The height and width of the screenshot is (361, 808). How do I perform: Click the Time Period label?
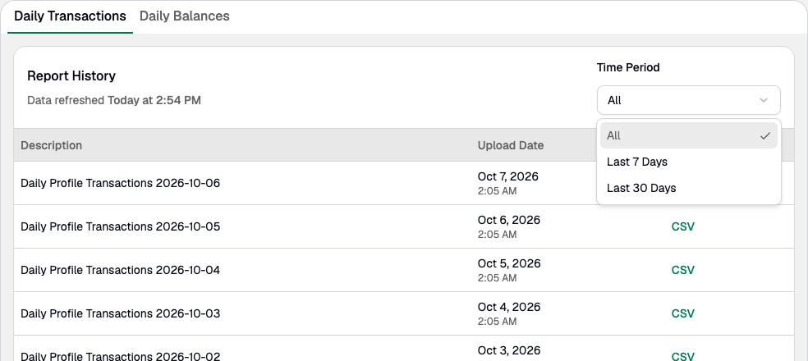(x=628, y=67)
